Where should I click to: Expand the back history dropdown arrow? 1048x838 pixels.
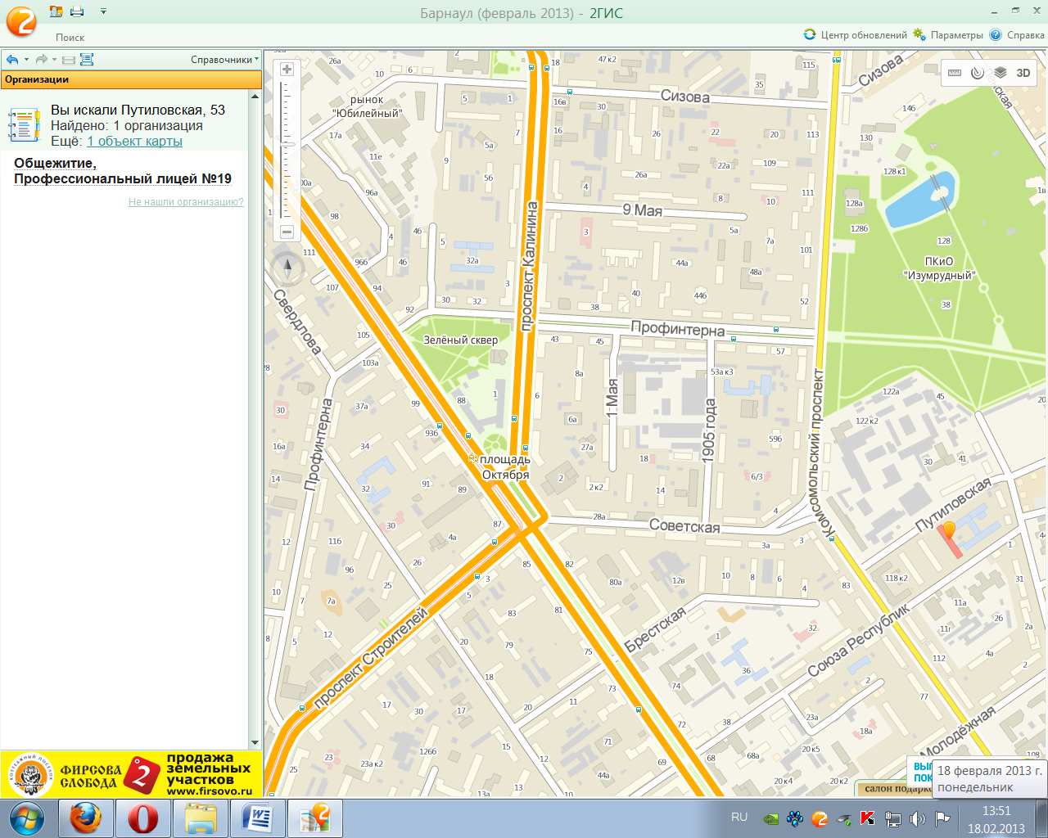[x=26, y=60]
